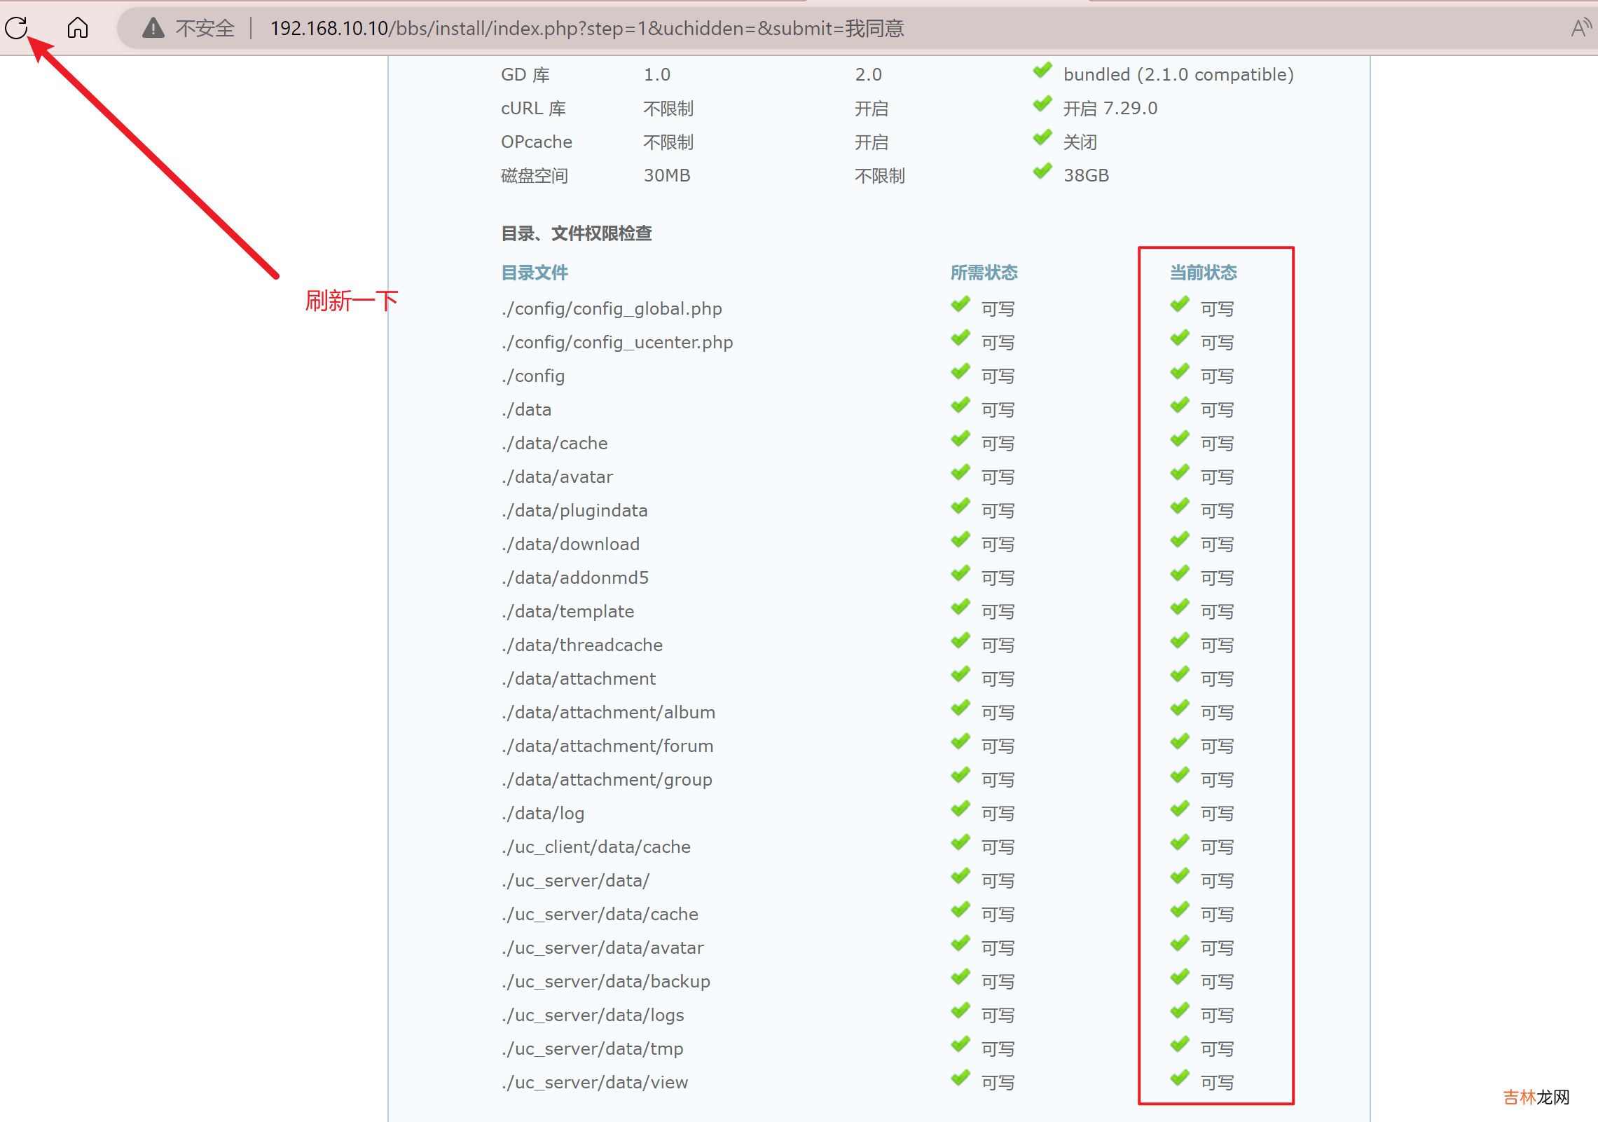The image size is (1598, 1122).
Task: Select the ./data/avatar path text
Action: point(557,477)
